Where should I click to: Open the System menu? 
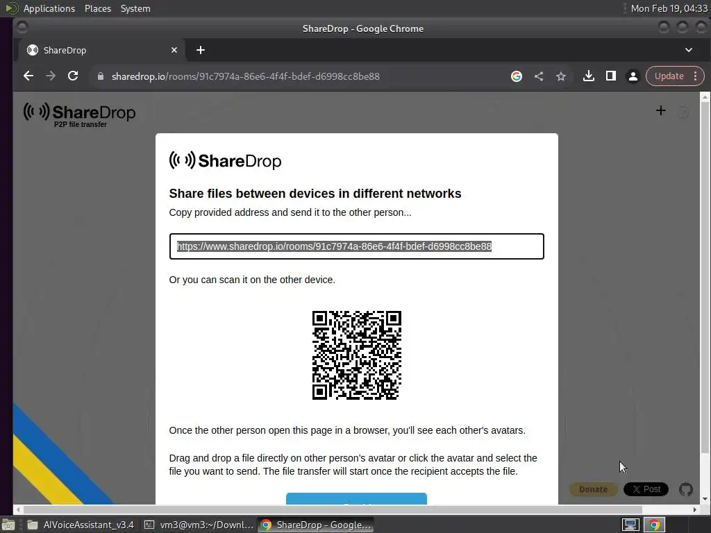pyautogui.click(x=135, y=8)
